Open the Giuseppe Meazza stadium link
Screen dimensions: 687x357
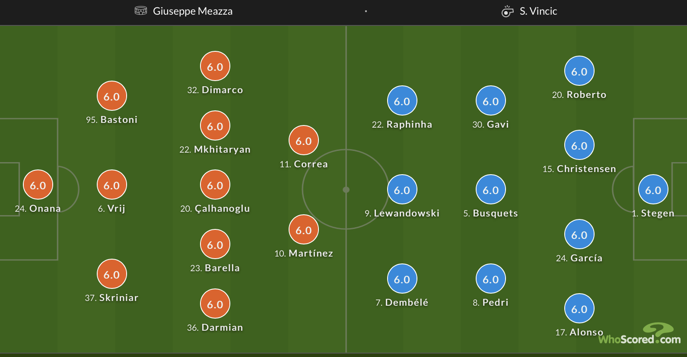pos(193,11)
